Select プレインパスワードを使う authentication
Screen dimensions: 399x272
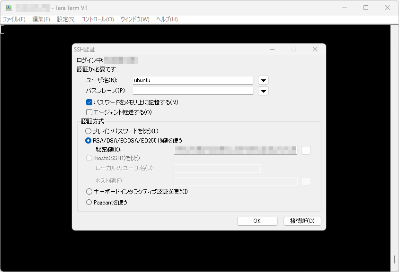tap(89, 131)
